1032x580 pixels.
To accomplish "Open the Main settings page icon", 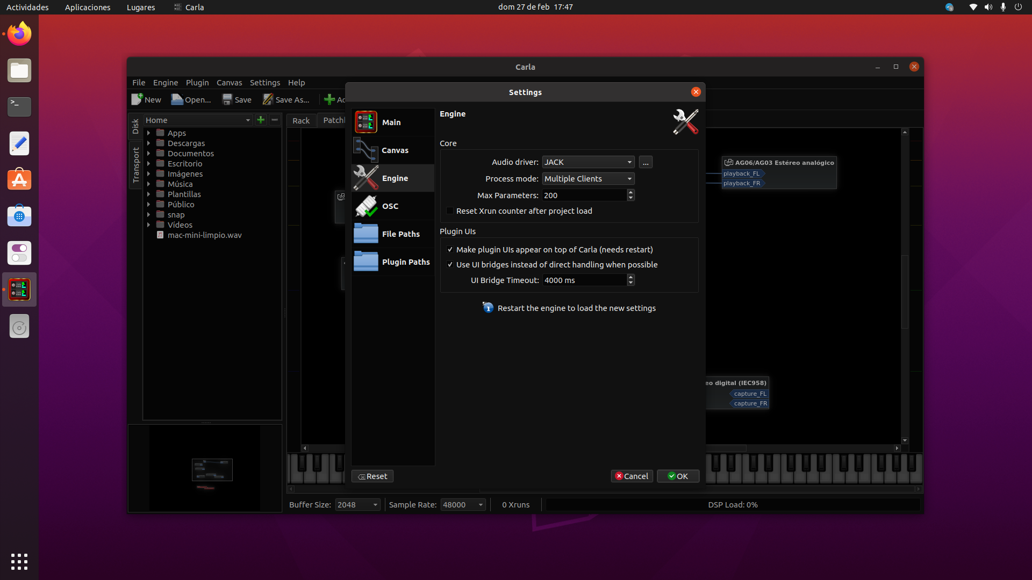I will 366,122.
